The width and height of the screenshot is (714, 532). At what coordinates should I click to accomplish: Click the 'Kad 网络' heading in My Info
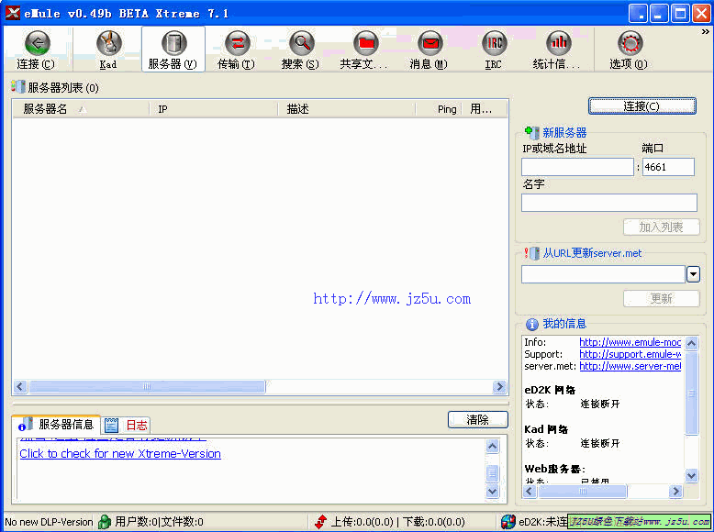(x=546, y=429)
